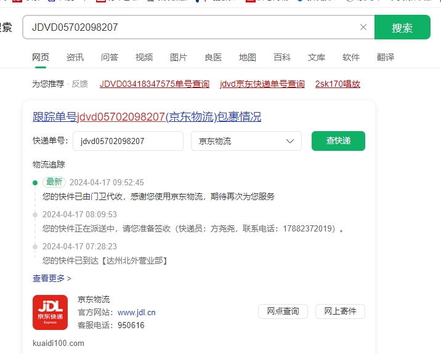
Task: Click customer service number 950616
Action: click(x=131, y=325)
